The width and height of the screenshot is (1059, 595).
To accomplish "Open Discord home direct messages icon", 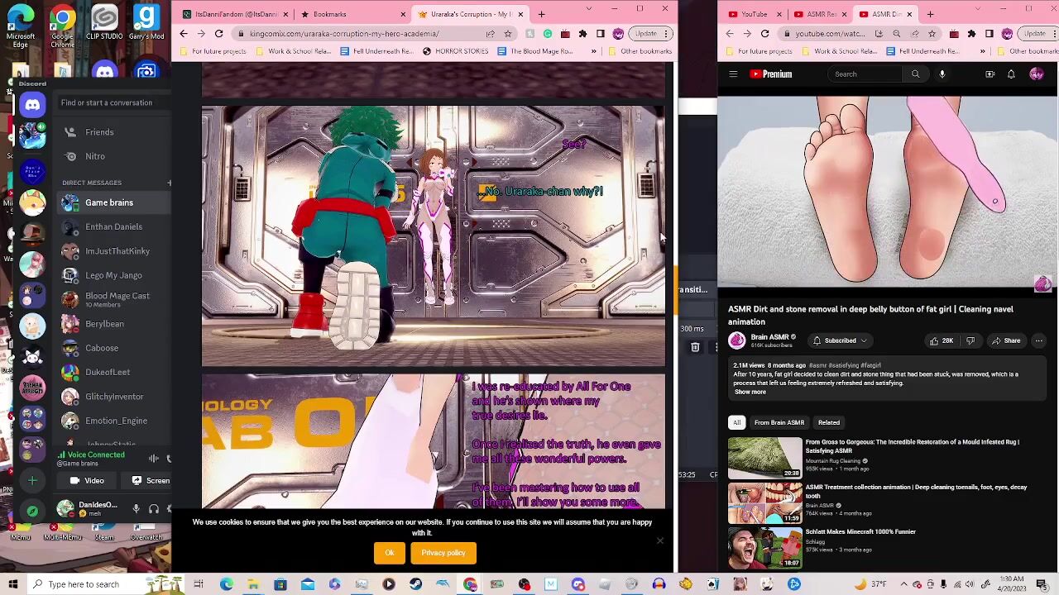I will (32, 104).
